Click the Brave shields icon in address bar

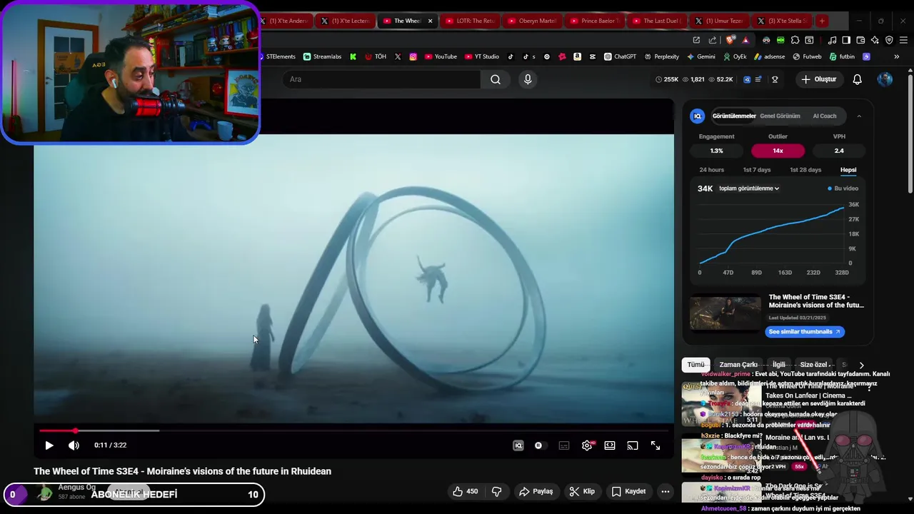(x=730, y=40)
